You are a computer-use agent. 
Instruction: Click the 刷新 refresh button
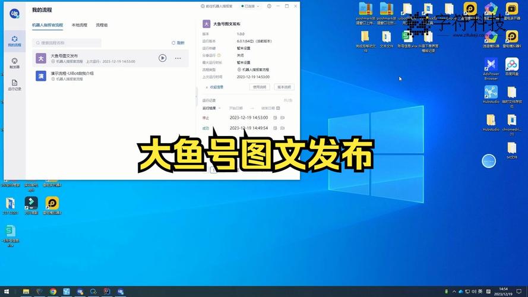point(178,43)
